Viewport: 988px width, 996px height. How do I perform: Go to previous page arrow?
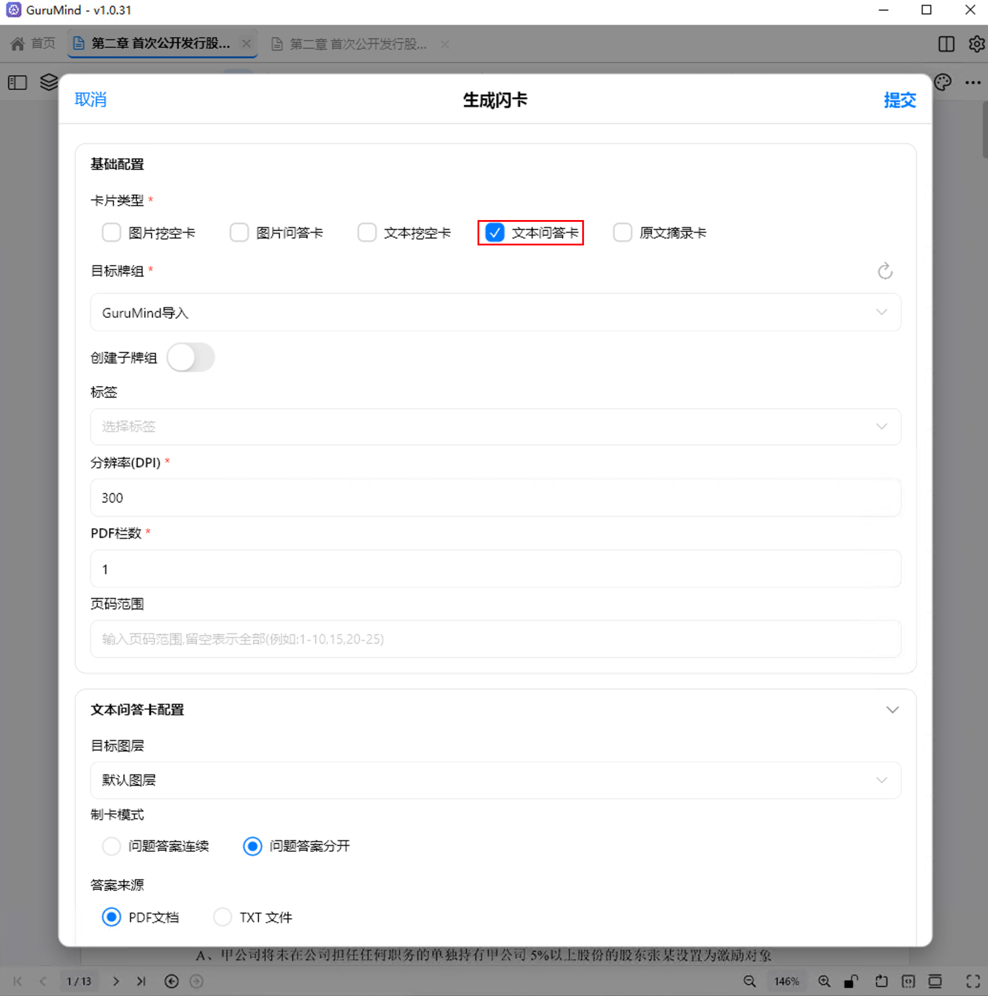(x=43, y=981)
